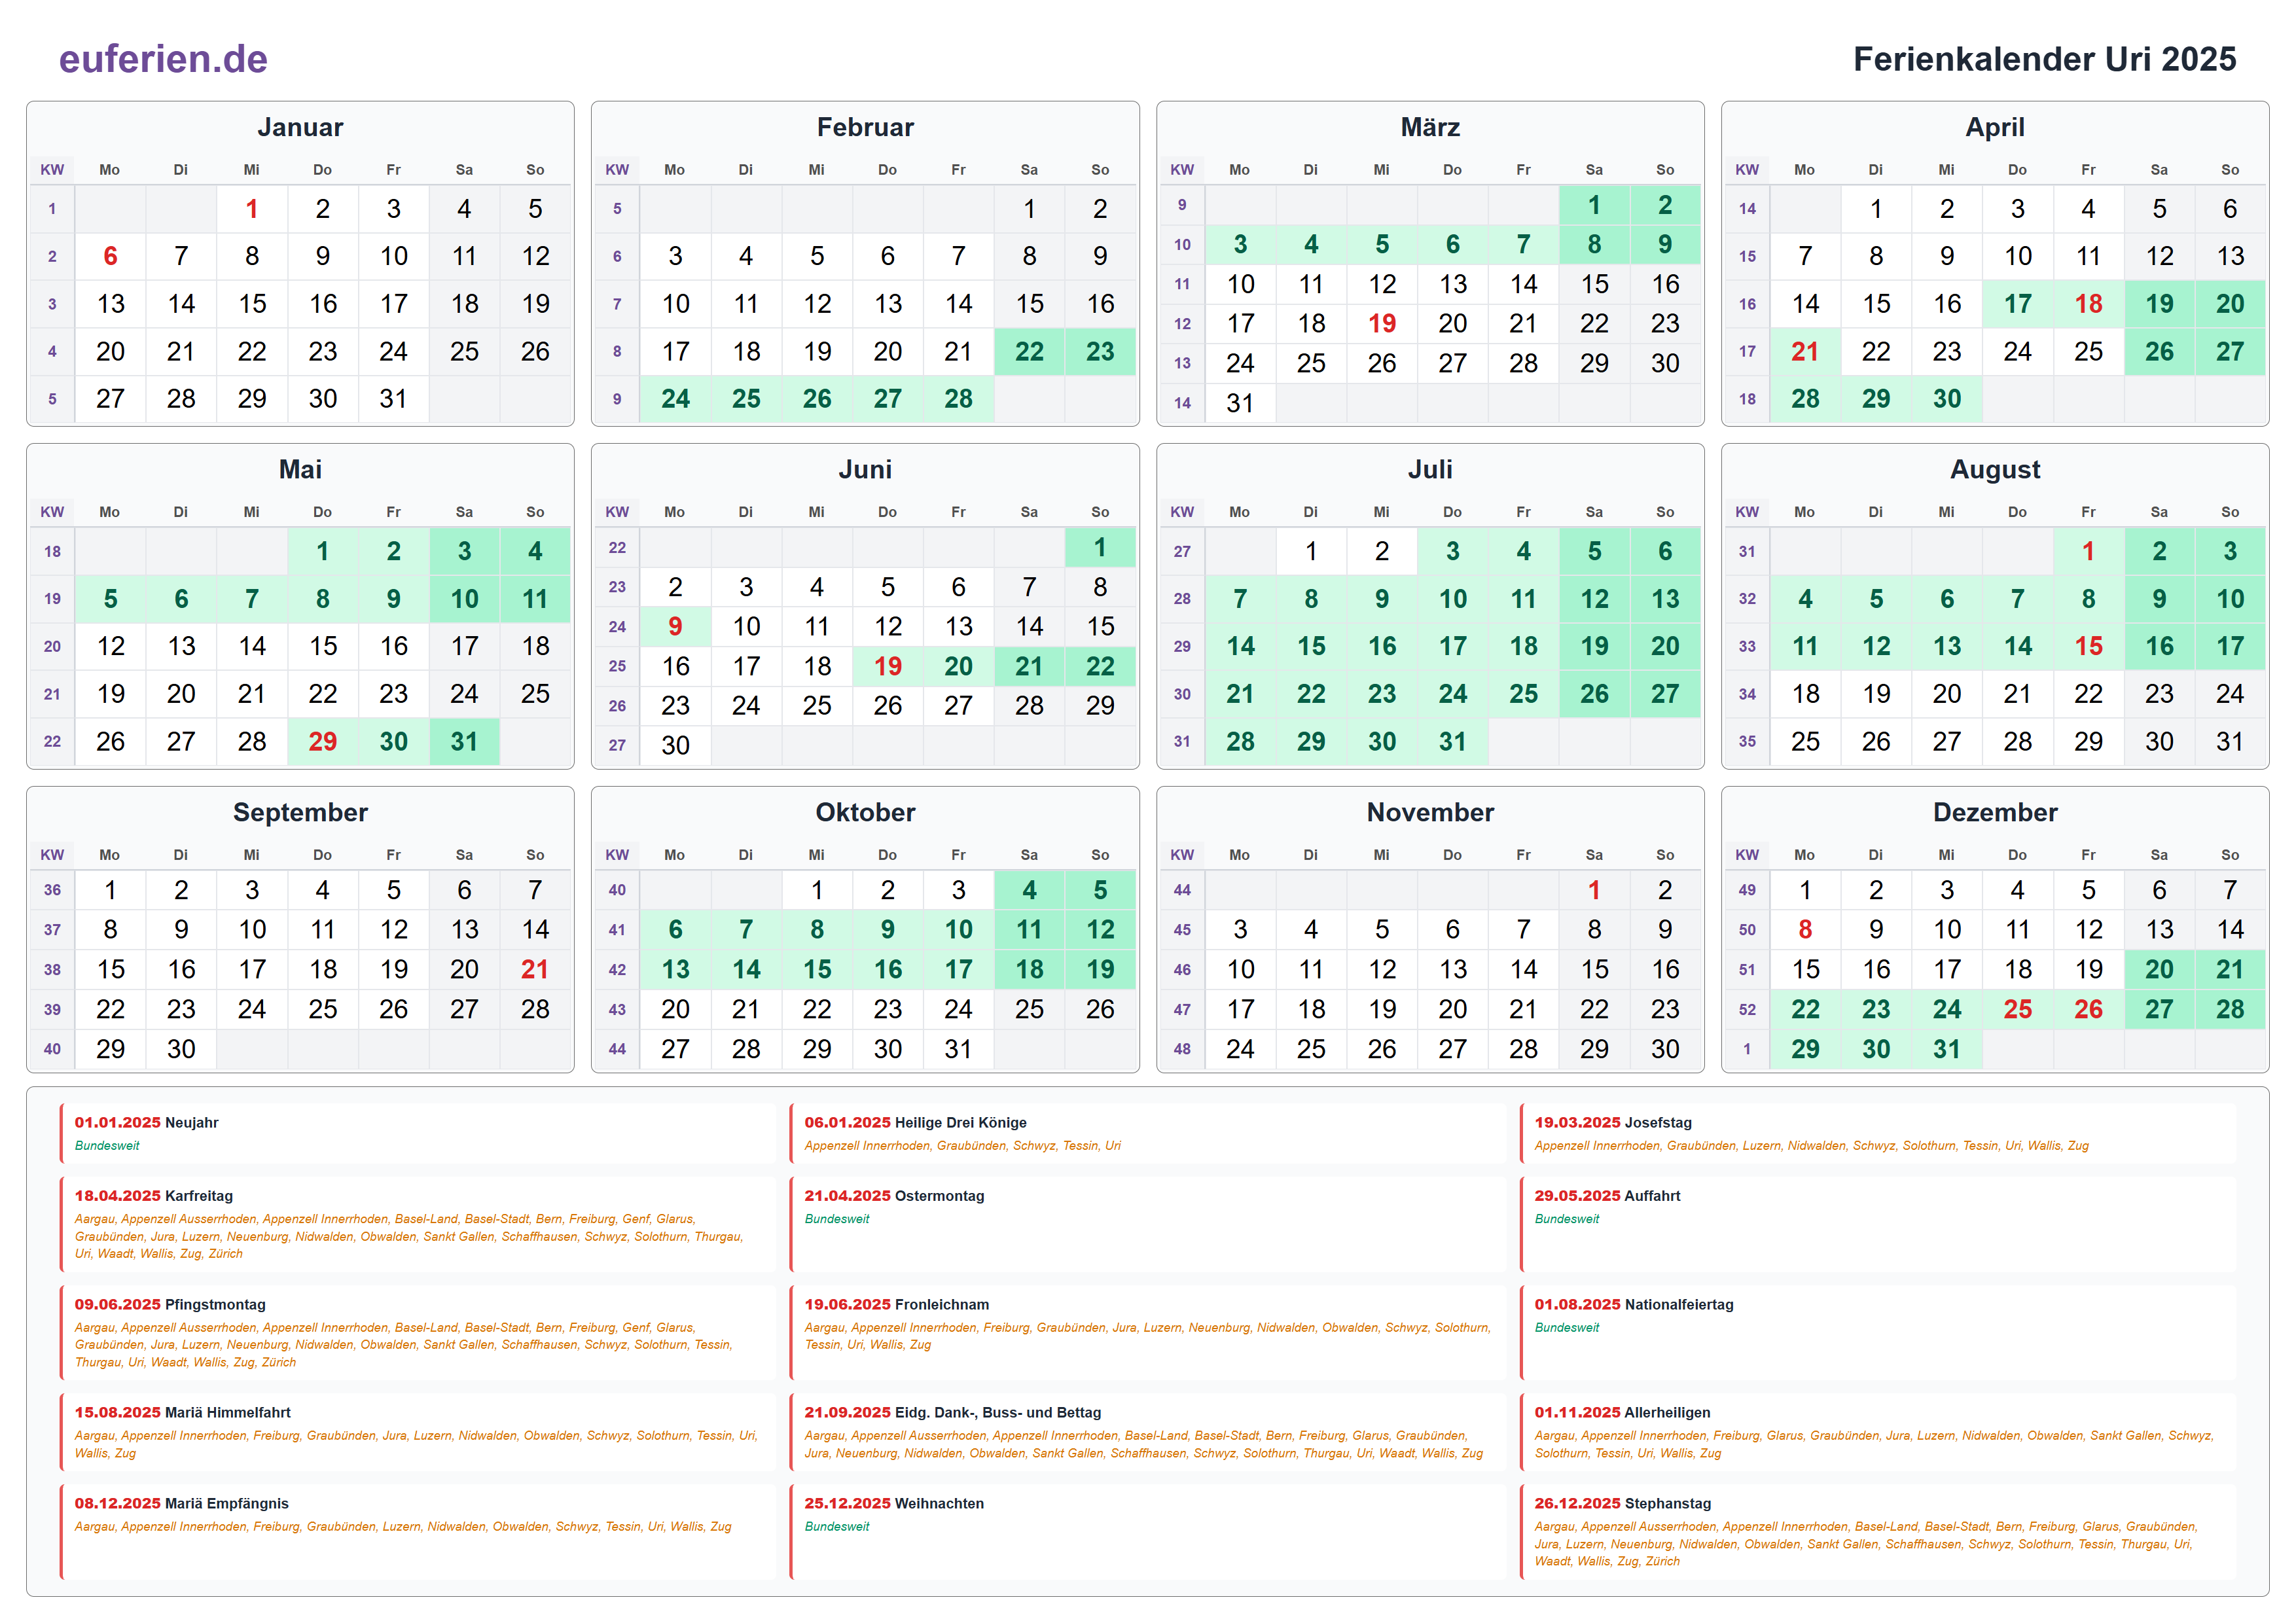2296x1623 pixels.
Task: Click day 30 in Juni
Action: pos(675,745)
